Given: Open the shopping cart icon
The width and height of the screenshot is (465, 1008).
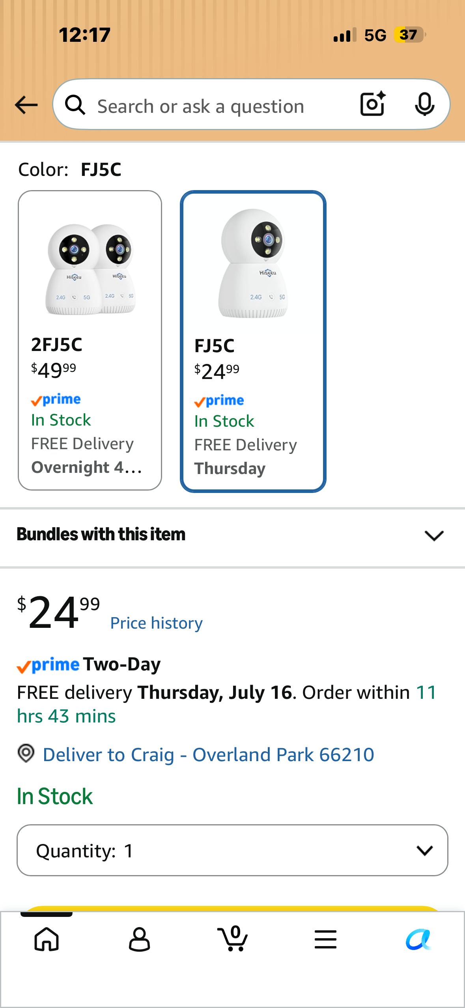Looking at the screenshot, I should point(233,938).
